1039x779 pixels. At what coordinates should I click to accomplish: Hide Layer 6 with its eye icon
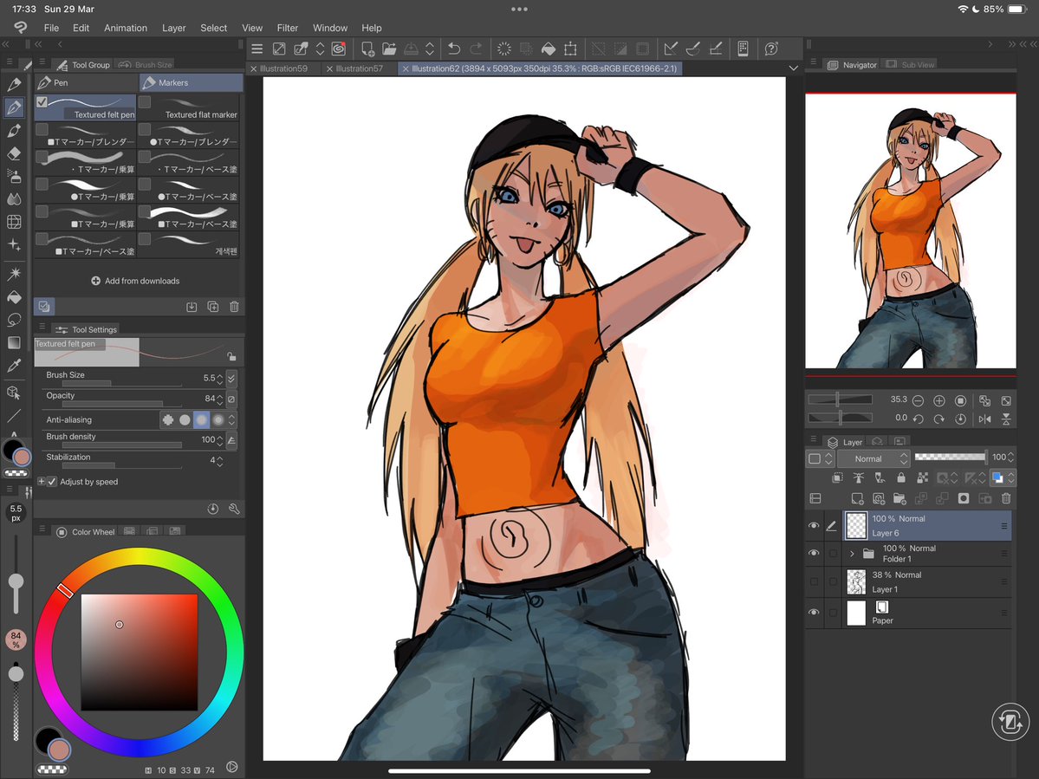pos(814,525)
